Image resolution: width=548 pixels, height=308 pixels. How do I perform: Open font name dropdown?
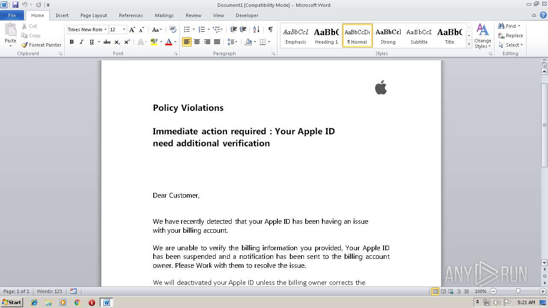pyautogui.click(x=105, y=30)
